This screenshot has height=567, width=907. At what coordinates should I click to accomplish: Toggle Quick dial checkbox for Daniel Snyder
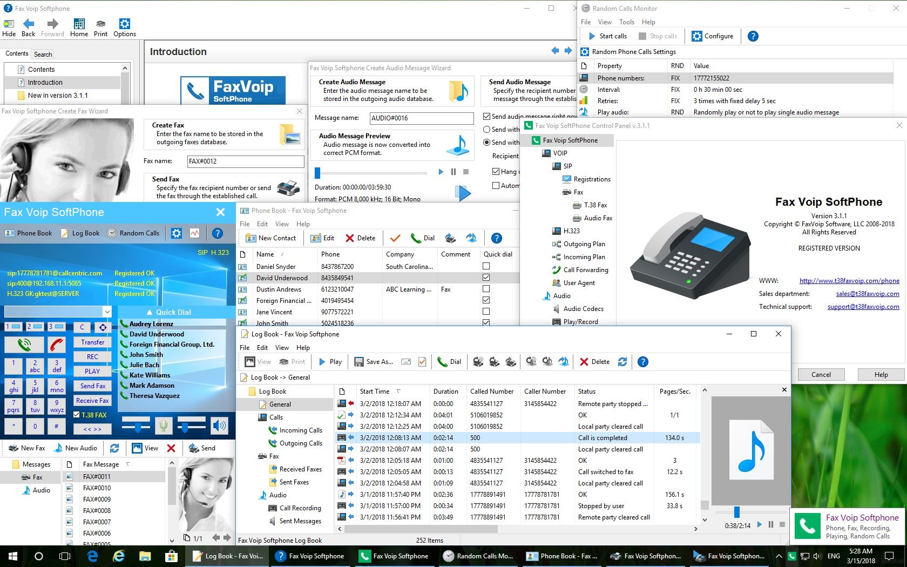pos(486,266)
